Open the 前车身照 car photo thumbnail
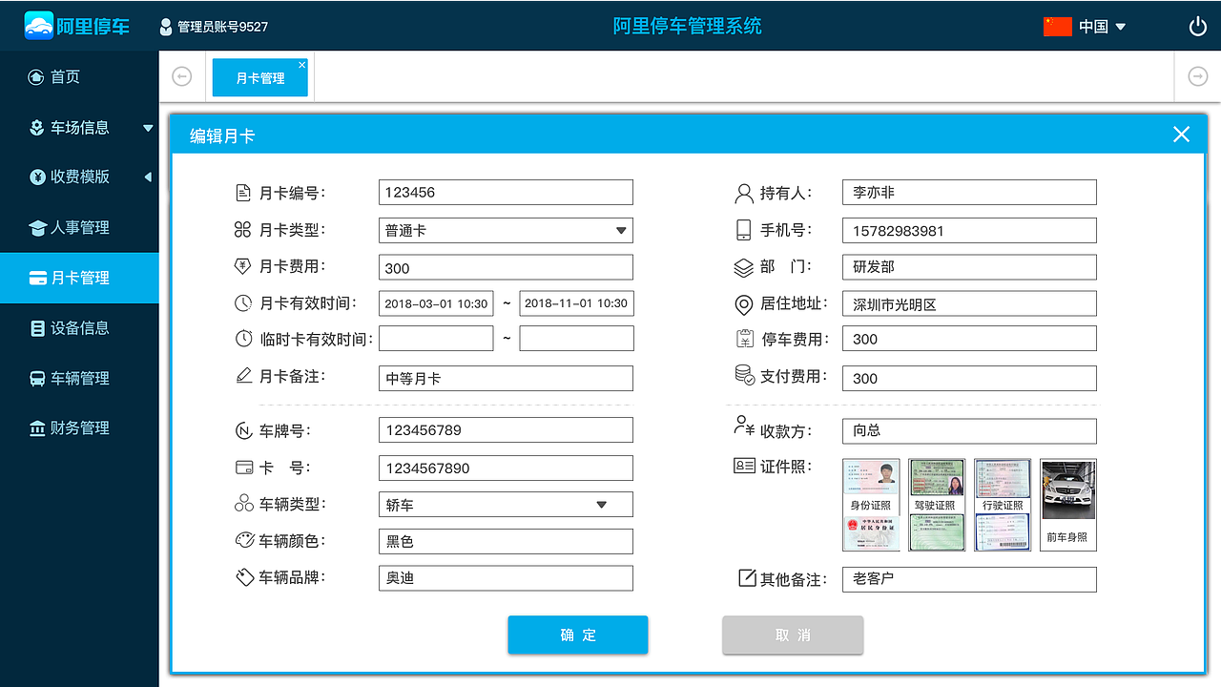The width and height of the screenshot is (1221, 687). 1067,505
